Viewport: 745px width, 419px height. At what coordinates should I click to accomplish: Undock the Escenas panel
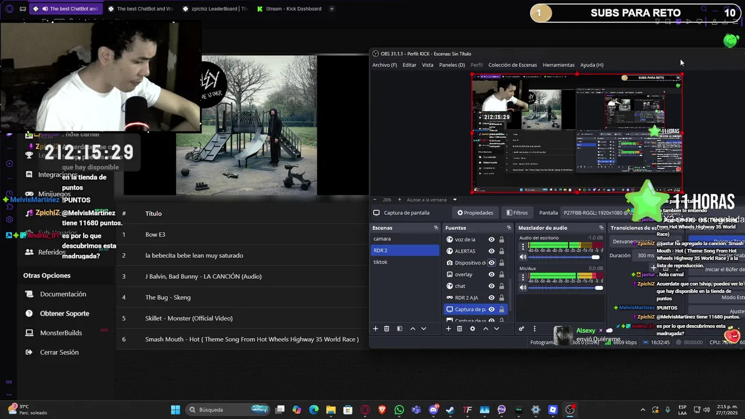(436, 228)
